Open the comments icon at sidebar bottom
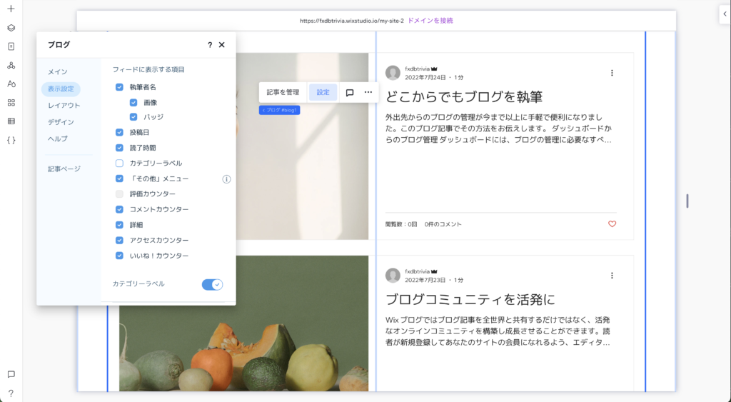The image size is (731, 402). [x=11, y=374]
